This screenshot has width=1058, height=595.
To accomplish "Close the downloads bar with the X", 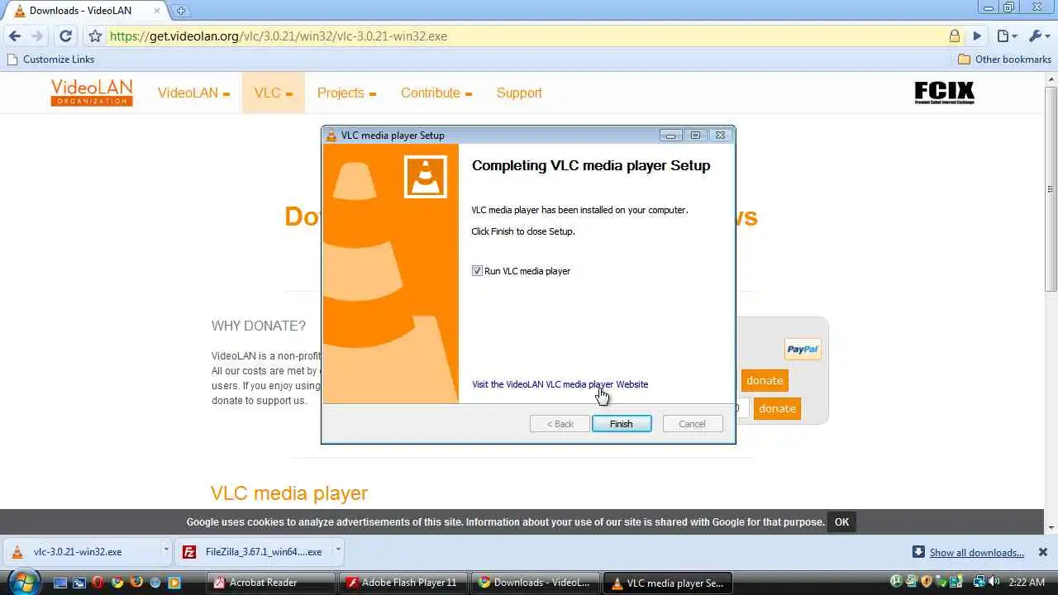I will point(1043,552).
